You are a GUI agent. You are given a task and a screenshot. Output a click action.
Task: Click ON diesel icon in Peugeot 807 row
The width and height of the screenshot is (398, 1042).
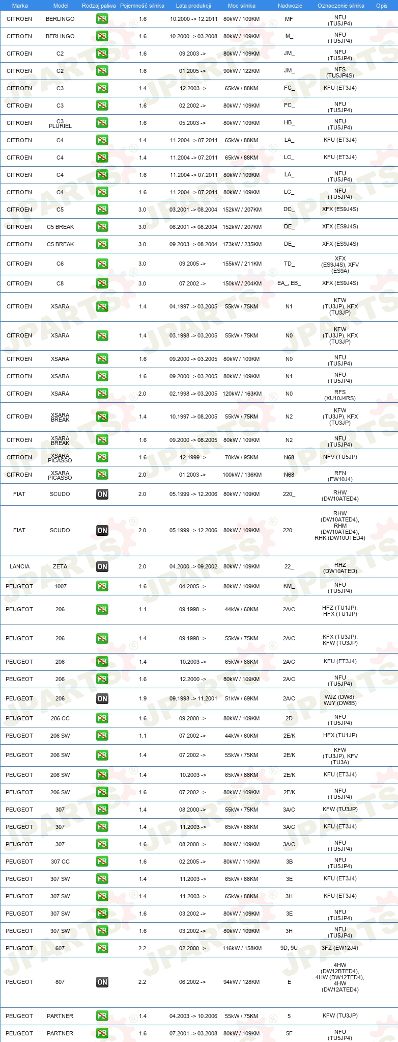click(102, 982)
